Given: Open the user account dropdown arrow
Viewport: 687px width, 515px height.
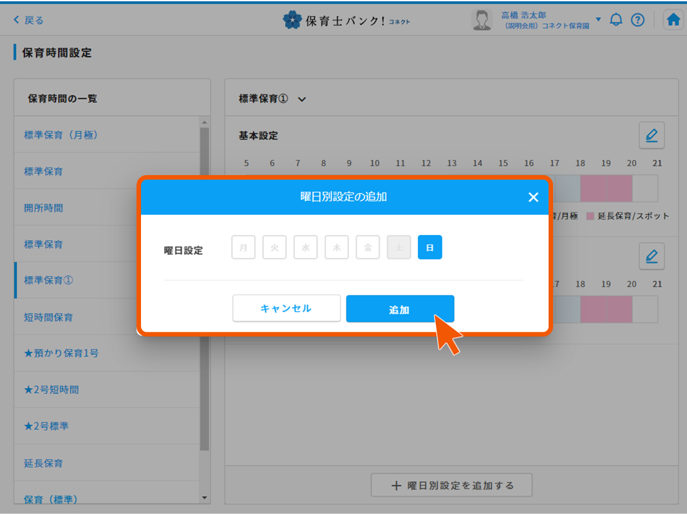Looking at the screenshot, I should [x=598, y=19].
